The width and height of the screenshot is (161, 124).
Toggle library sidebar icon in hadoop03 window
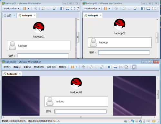pyautogui.click(x=110, y=67)
